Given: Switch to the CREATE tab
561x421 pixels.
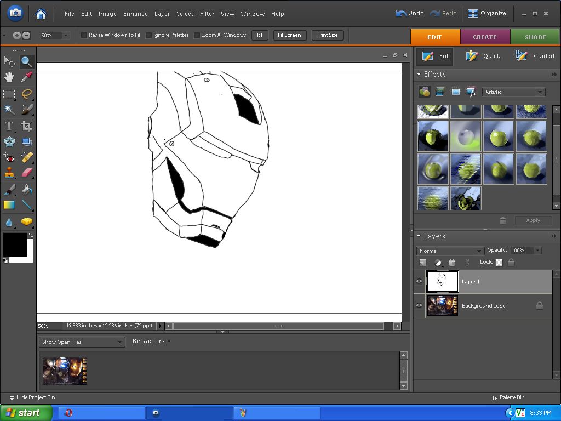Looking at the screenshot, I should [484, 37].
